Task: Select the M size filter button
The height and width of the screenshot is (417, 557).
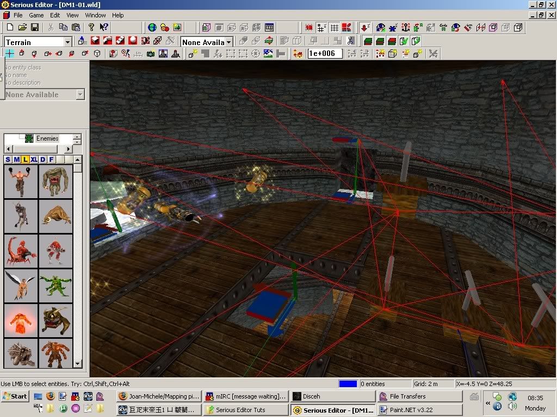Action: pyautogui.click(x=17, y=159)
